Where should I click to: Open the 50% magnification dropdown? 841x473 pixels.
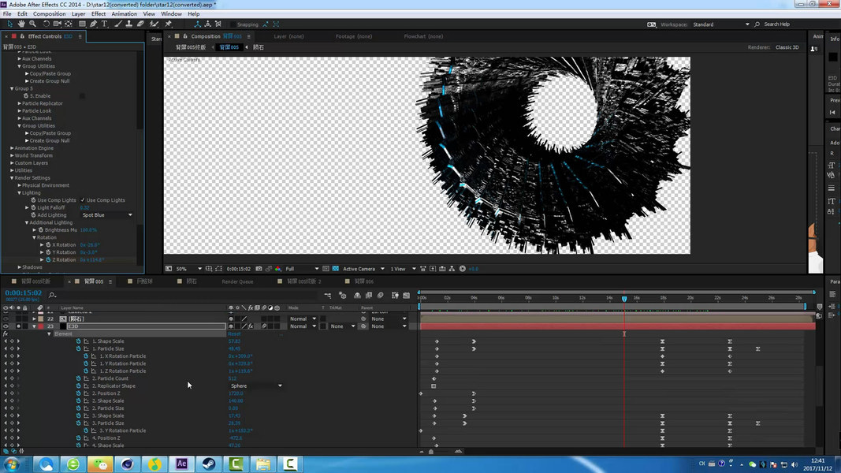(x=189, y=269)
